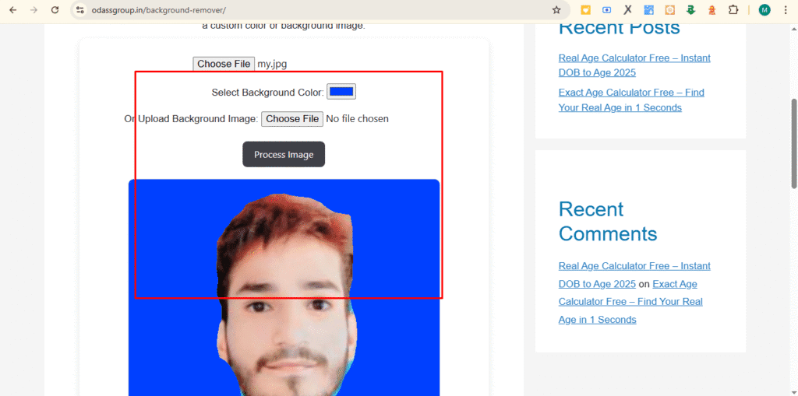
Task: Click the browser back arrow
Action: click(12, 10)
